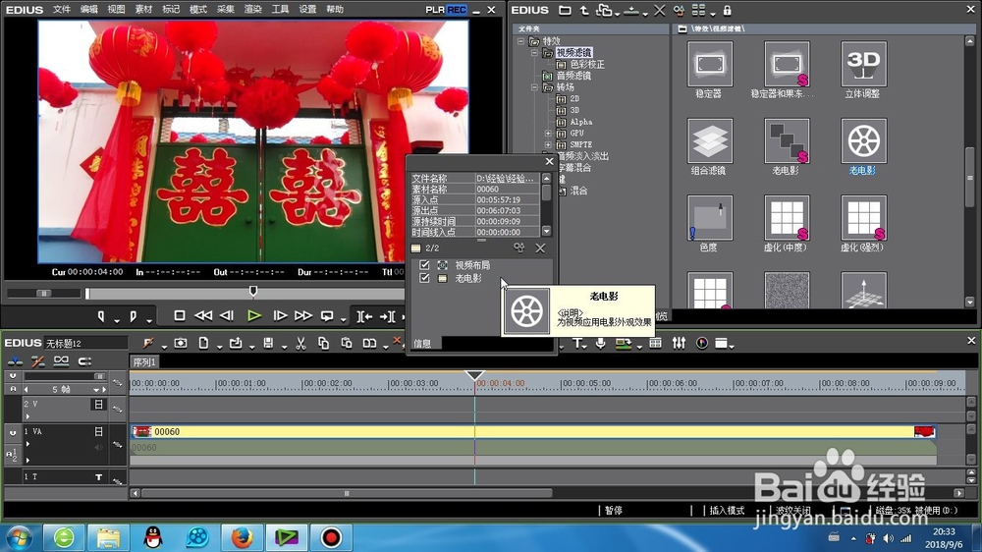Click the scissors cut icon in timeline toolbar
The image size is (982, 552).
(300, 343)
